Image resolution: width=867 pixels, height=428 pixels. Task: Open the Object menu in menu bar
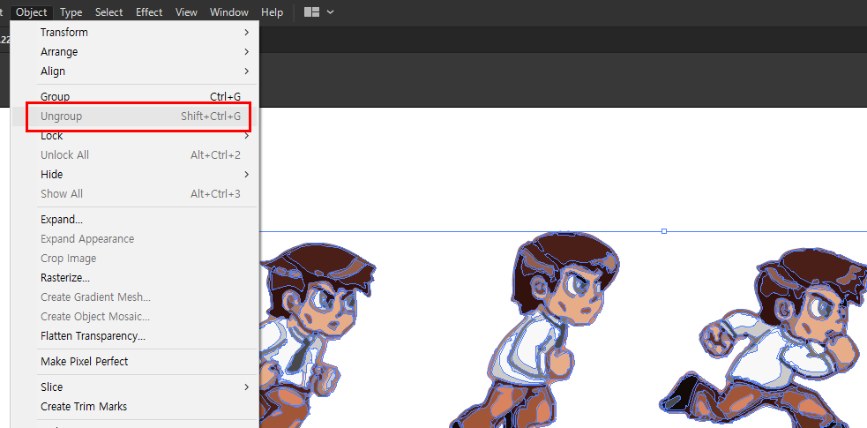[32, 12]
